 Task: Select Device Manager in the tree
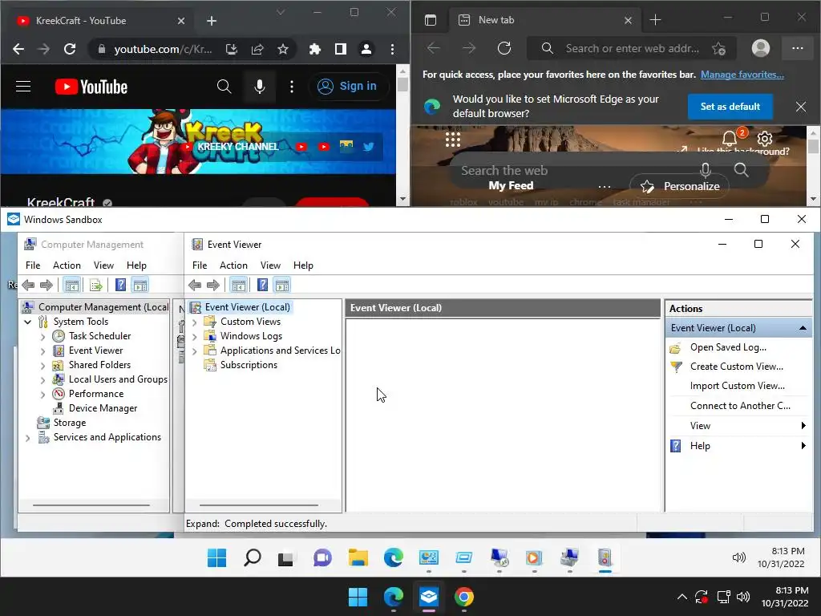tap(103, 408)
